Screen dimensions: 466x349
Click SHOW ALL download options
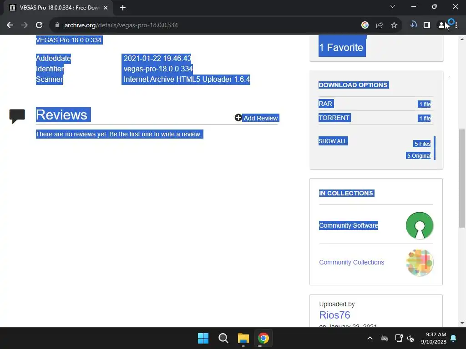pos(333,141)
